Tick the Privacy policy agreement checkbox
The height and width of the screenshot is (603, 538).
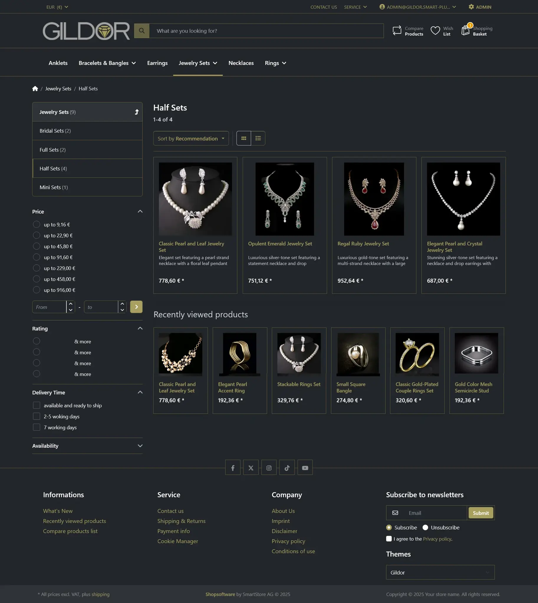click(x=389, y=539)
